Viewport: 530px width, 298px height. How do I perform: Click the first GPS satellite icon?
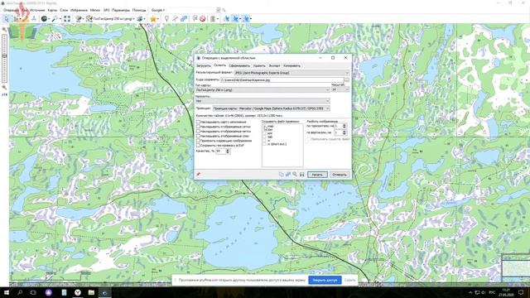click(x=226, y=19)
